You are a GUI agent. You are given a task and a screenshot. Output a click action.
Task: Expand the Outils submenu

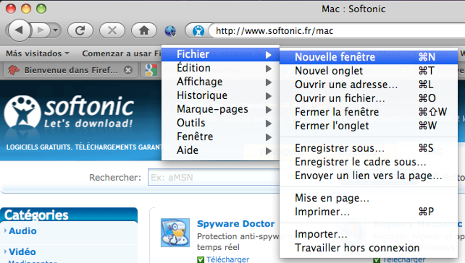191,123
